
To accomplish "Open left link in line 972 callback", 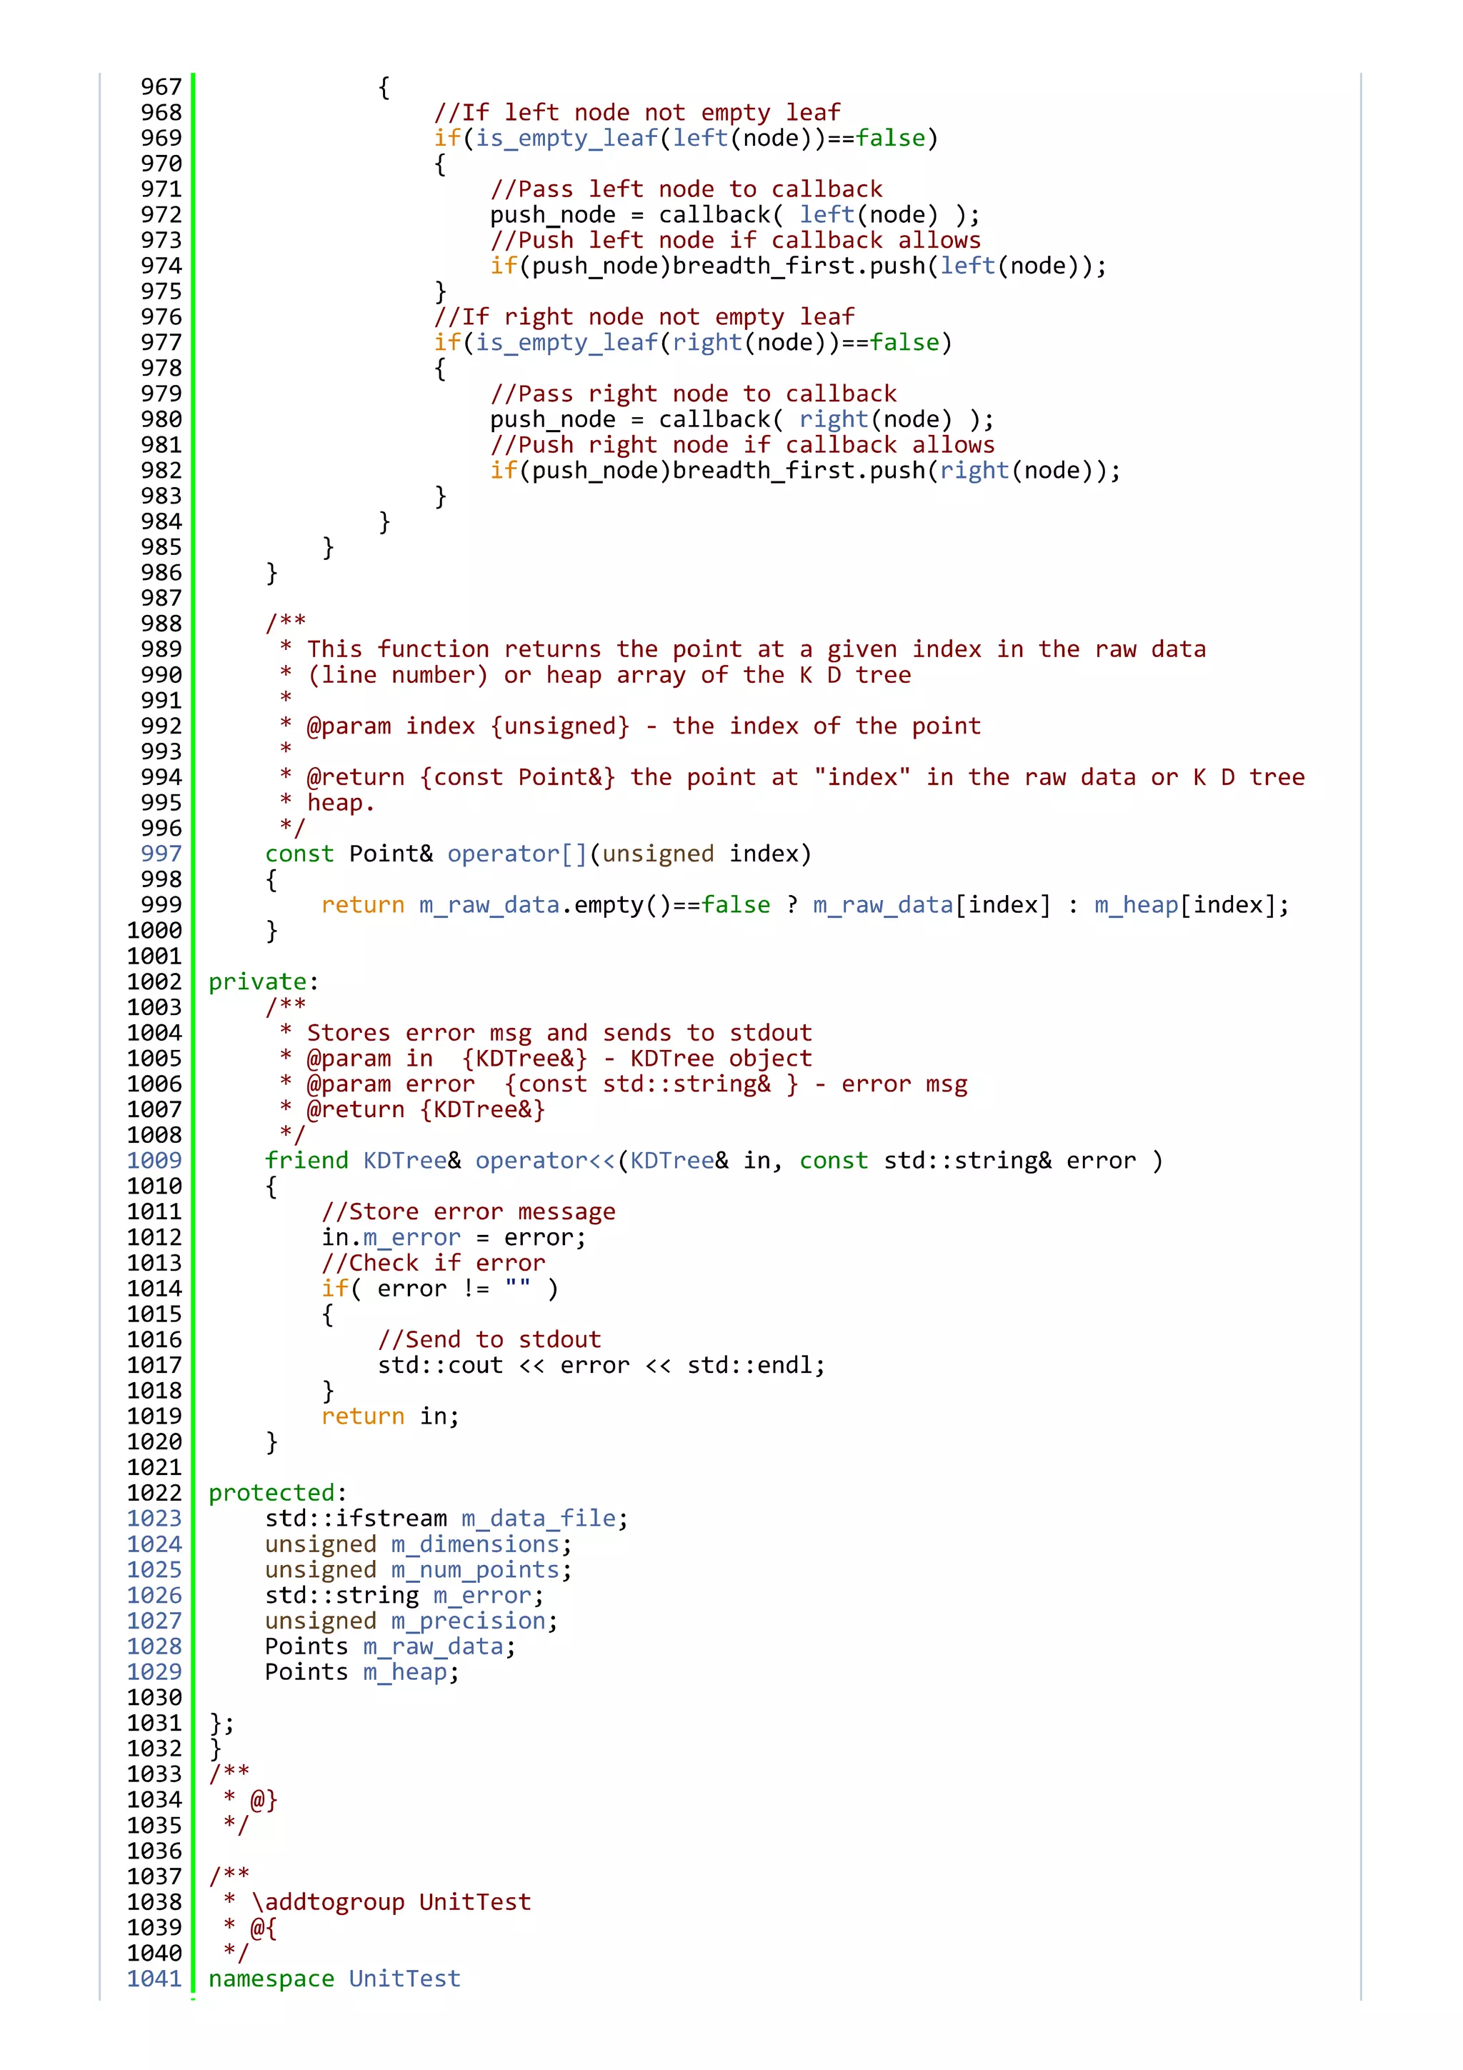I will point(827,214).
